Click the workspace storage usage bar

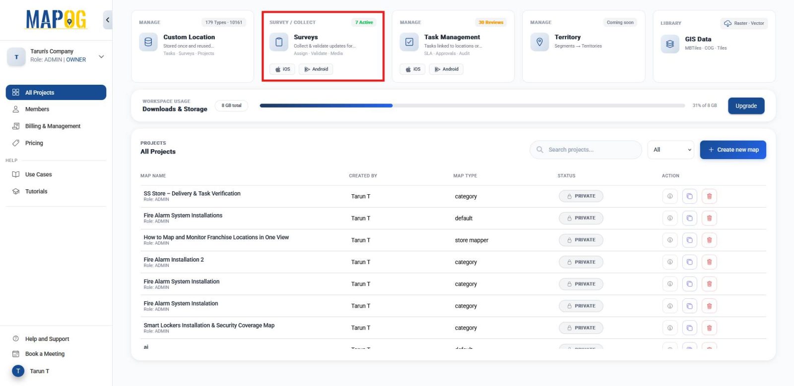click(x=471, y=106)
